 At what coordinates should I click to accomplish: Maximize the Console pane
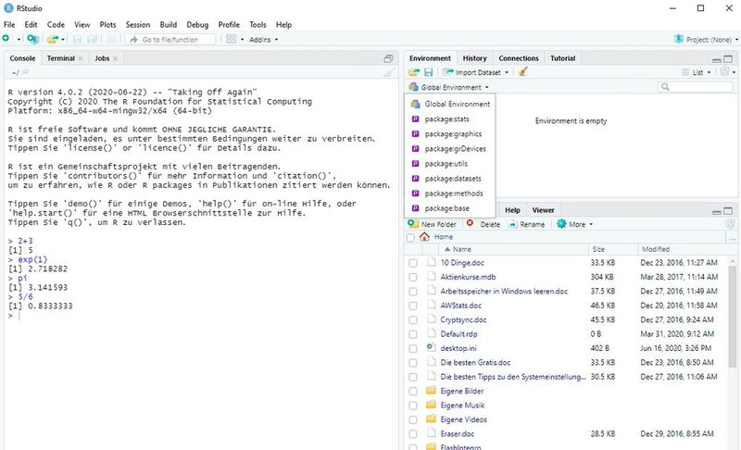pyautogui.click(x=388, y=58)
